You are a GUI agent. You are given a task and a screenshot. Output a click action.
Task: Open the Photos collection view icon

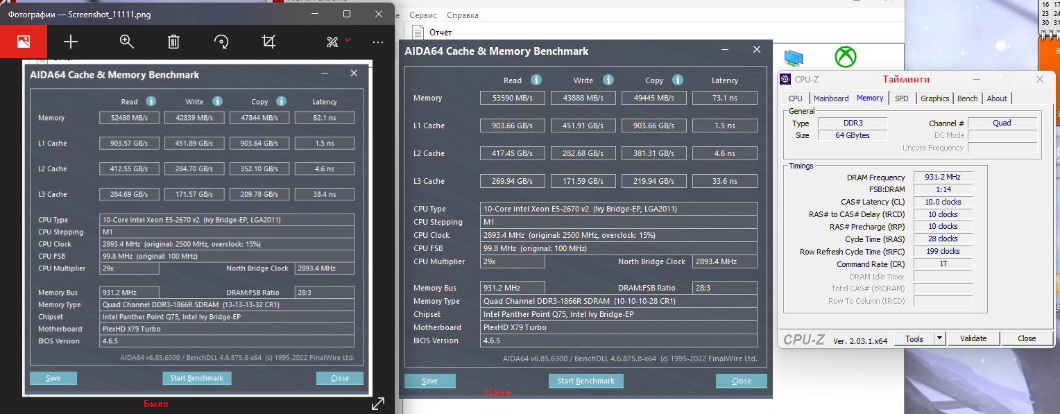tap(24, 42)
